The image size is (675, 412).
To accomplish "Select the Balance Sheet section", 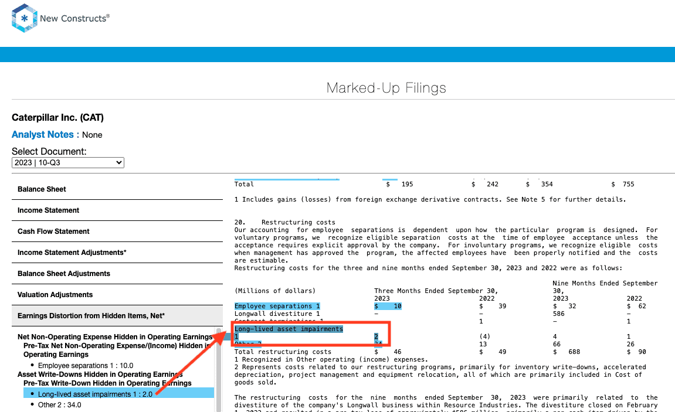I will point(117,189).
